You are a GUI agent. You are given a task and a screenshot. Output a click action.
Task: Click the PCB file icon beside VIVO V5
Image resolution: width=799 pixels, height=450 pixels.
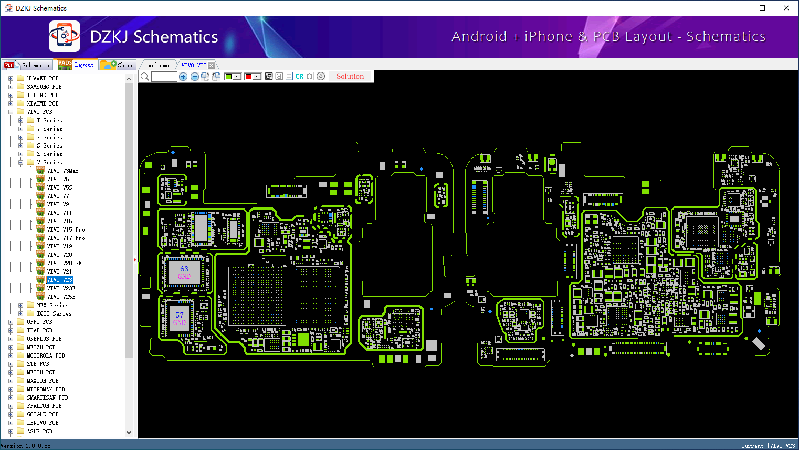(40, 179)
